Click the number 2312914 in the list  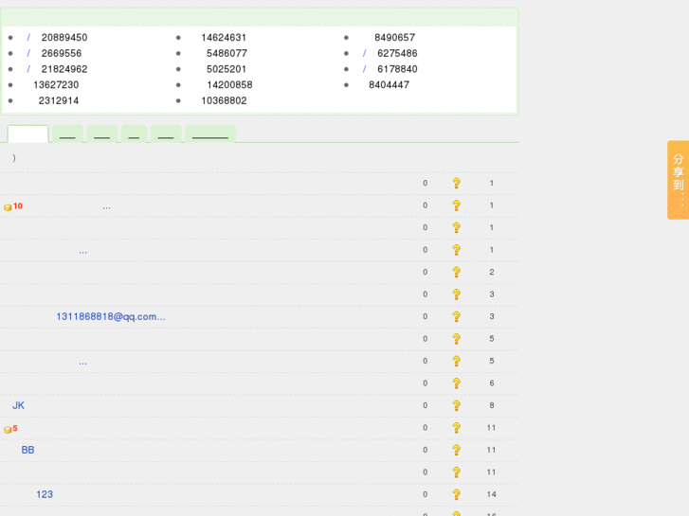click(59, 100)
